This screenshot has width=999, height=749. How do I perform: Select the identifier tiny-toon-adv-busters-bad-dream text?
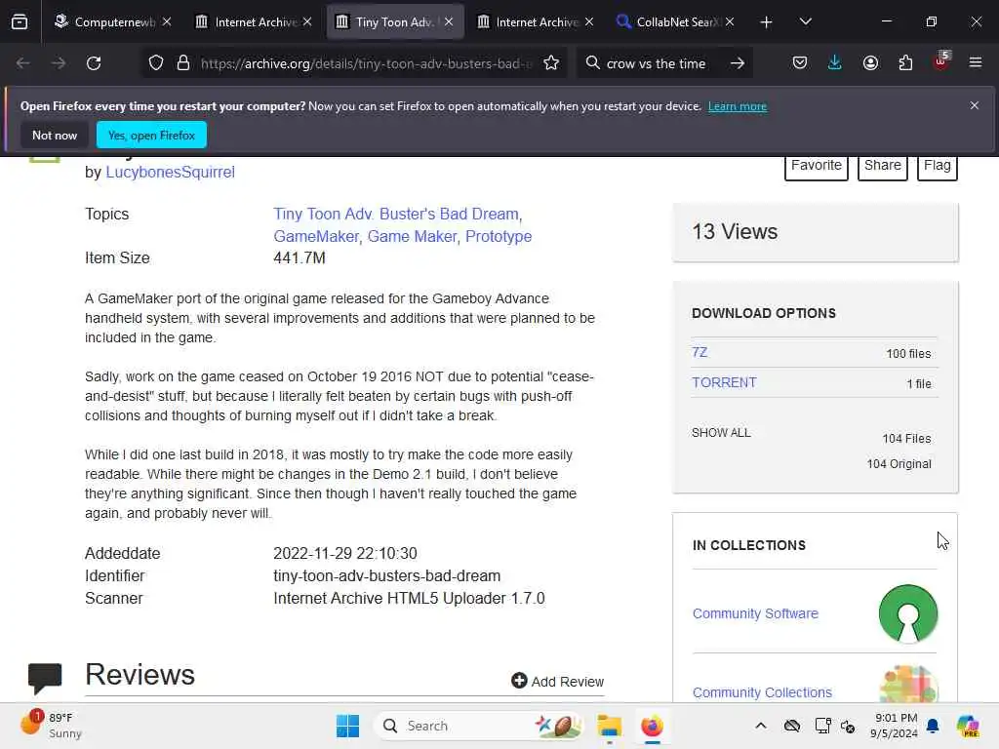[x=386, y=575]
